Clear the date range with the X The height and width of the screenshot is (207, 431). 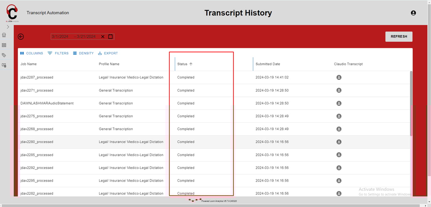pyautogui.click(x=103, y=36)
